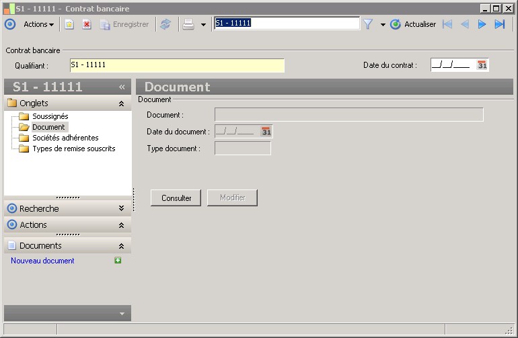Click the Qualifiant field
The height and width of the screenshot is (338, 518).
[177, 65]
